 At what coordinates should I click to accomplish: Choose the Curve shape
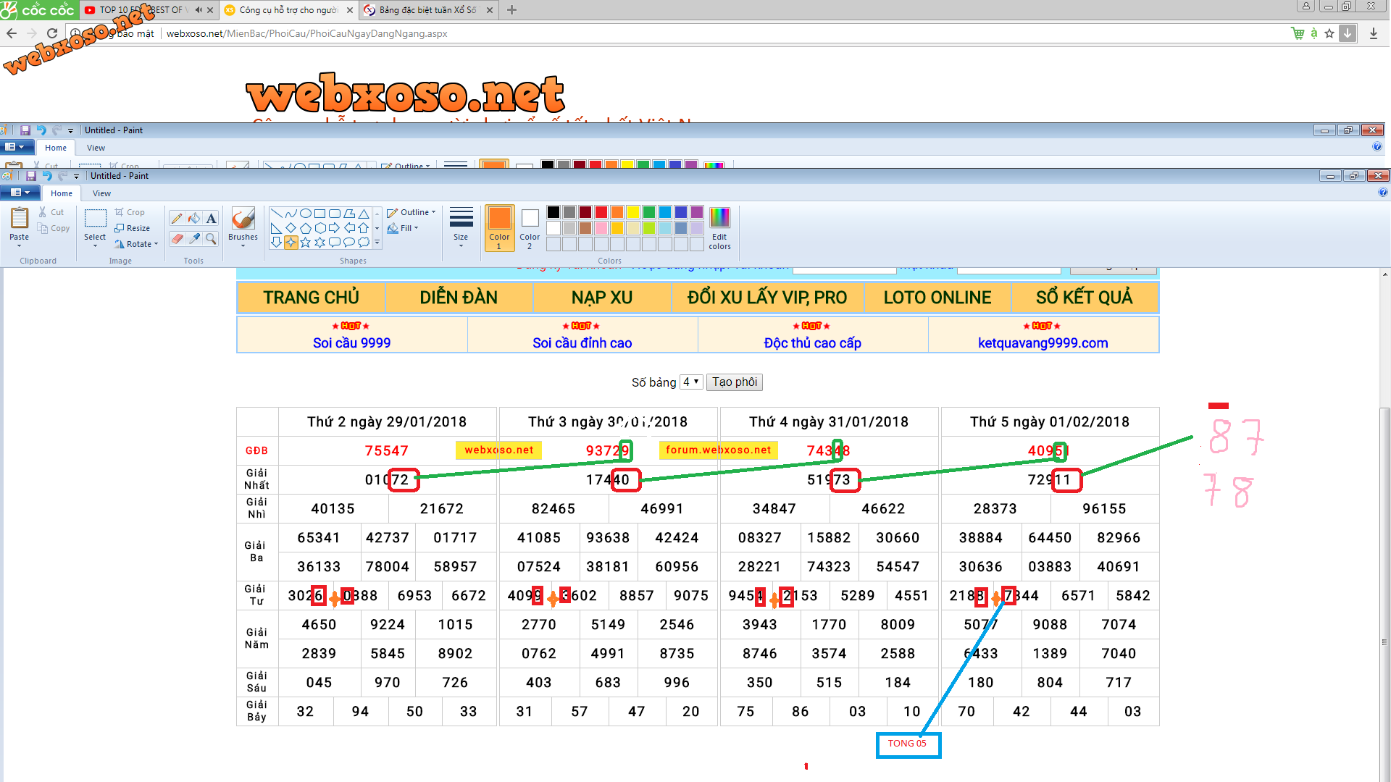click(x=291, y=214)
